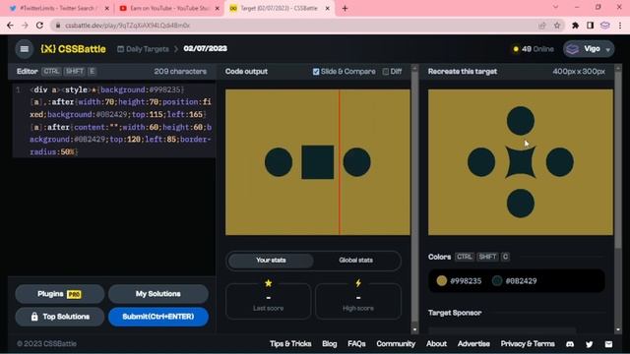Open the Chrome profile avatar icon

point(605,26)
